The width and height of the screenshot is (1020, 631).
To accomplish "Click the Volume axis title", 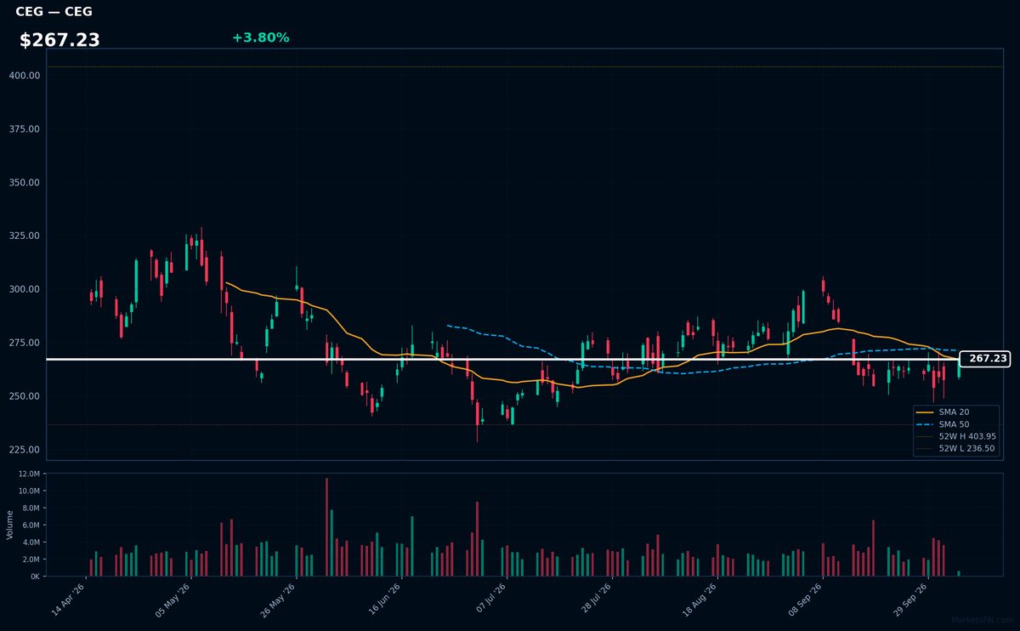I will (10, 525).
